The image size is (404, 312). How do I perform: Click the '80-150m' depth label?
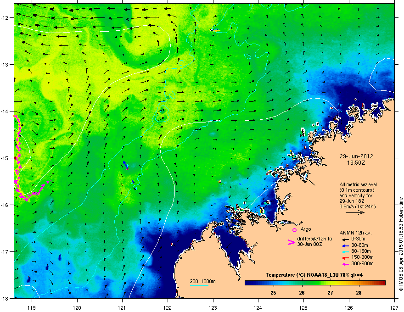(x=361, y=251)
